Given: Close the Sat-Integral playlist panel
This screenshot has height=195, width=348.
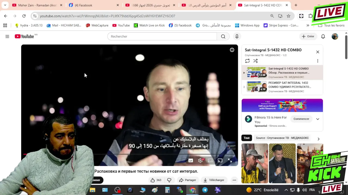Looking at the screenshot, I should click(318, 52).
